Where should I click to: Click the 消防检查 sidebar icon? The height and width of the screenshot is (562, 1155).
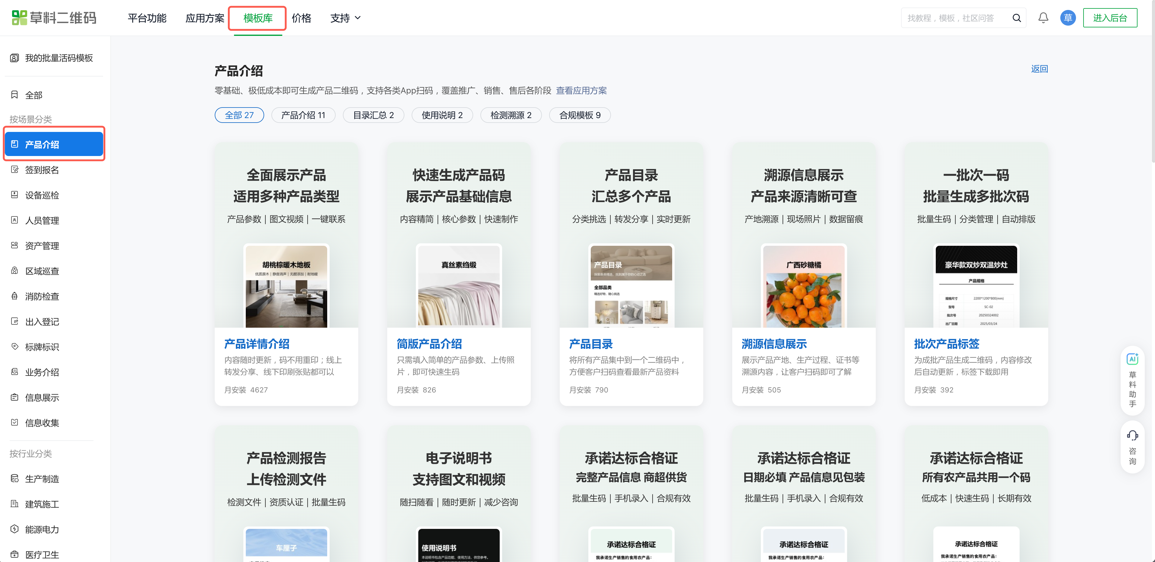click(x=14, y=296)
